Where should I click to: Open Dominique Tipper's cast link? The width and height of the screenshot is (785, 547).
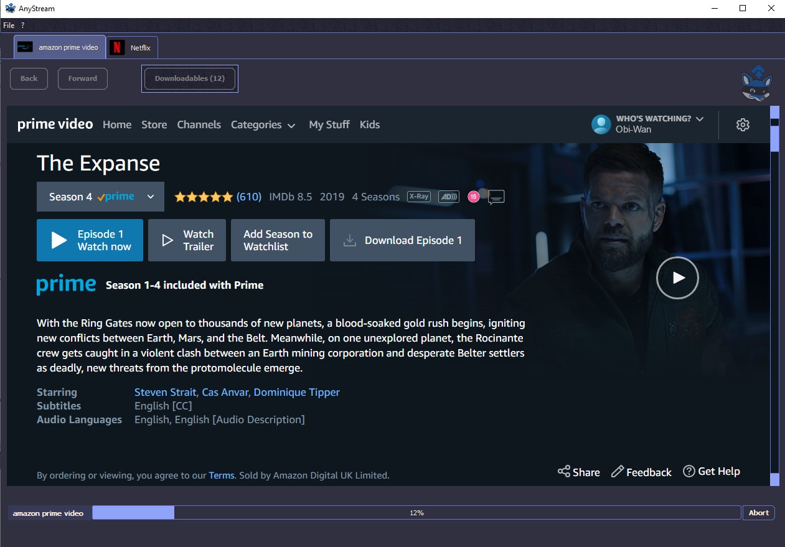tap(297, 392)
